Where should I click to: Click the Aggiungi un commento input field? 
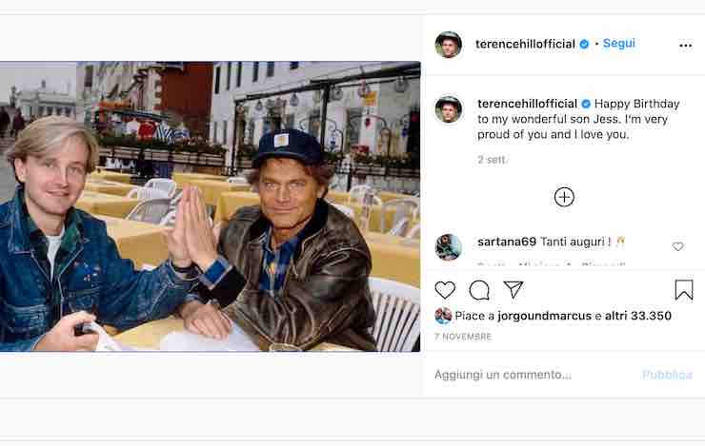tap(534, 375)
